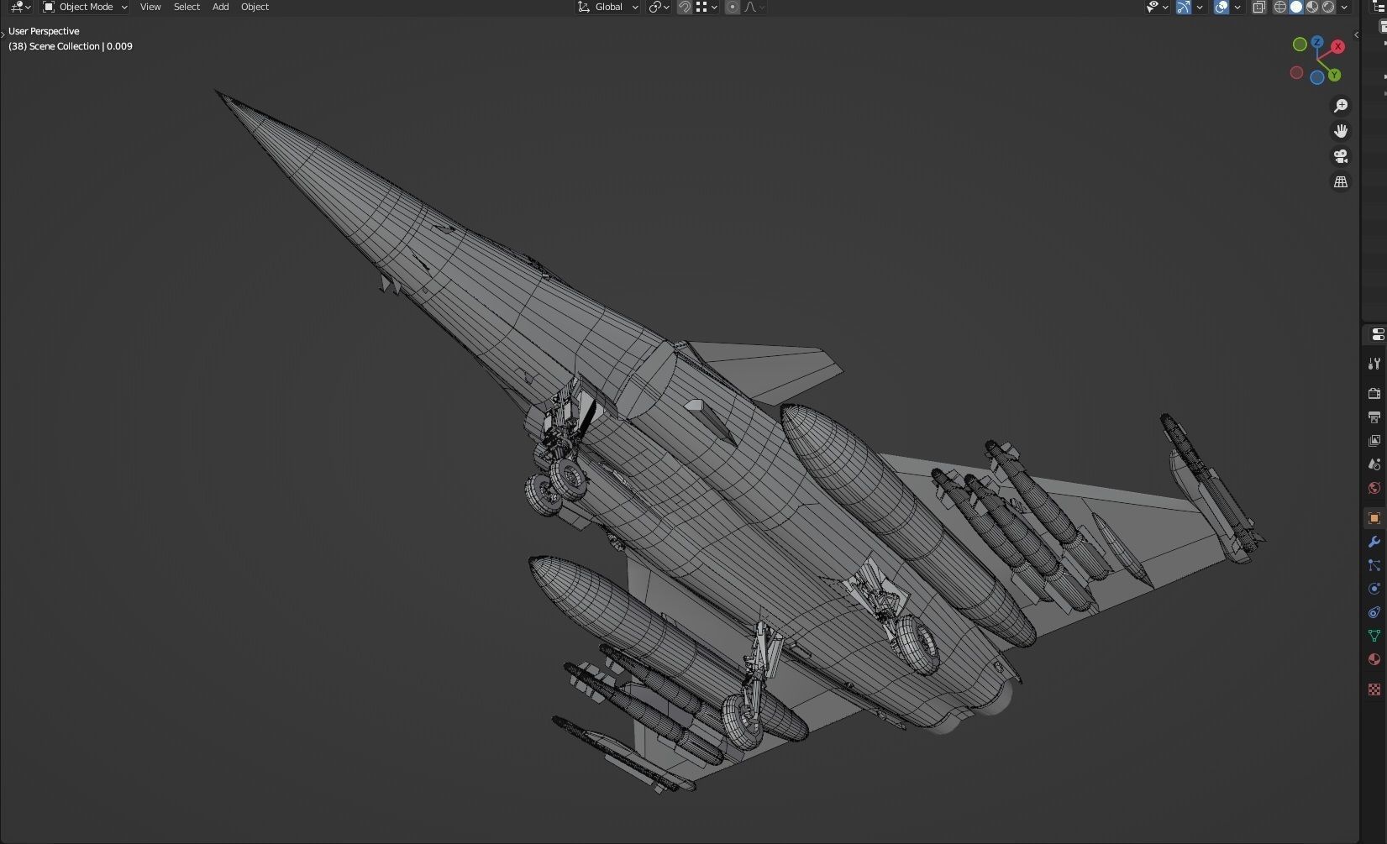The width and height of the screenshot is (1387, 844).
Task: Open the Object Data mesh tab
Action: click(1374, 636)
